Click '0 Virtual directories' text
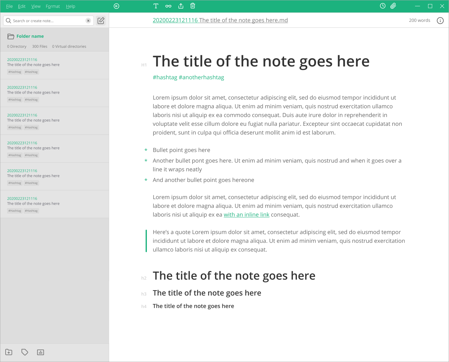 pyautogui.click(x=69, y=46)
